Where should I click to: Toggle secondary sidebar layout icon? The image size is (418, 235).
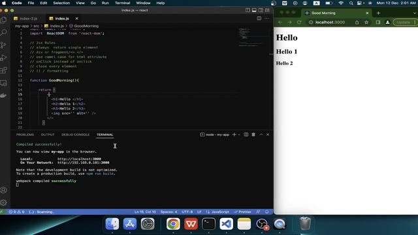click(x=261, y=10)
